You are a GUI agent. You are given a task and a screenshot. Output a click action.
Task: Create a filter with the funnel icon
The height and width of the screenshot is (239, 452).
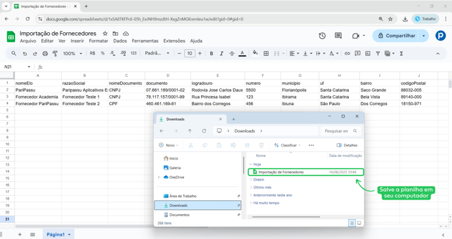point(378,54)
